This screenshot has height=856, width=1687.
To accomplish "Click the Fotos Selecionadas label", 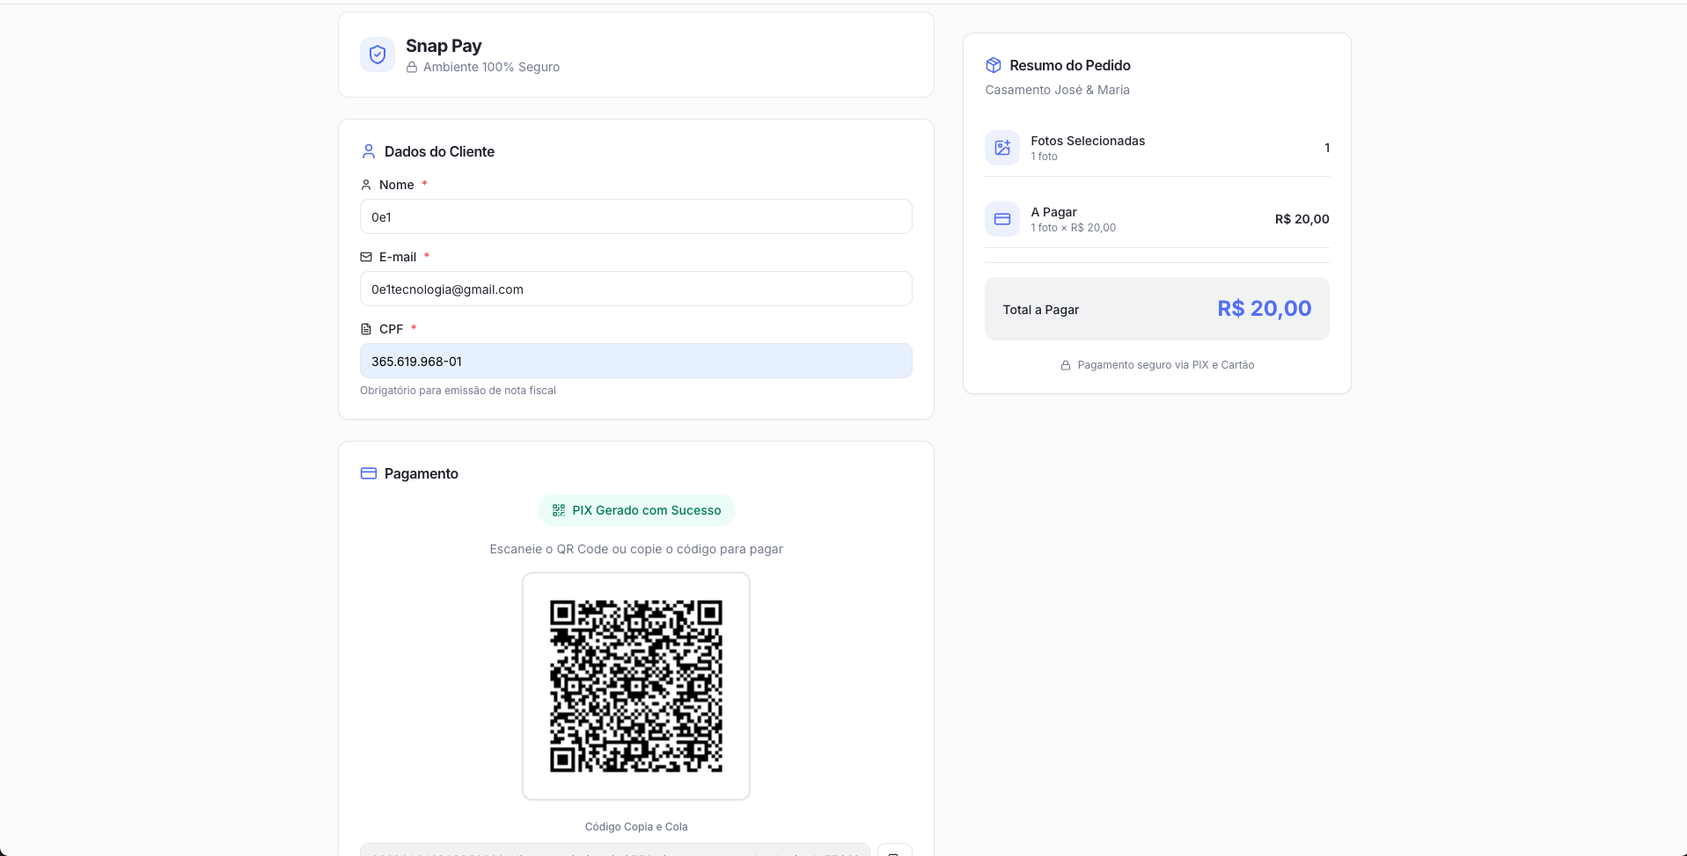I will pyautogui.click(x=1088, y=141).
